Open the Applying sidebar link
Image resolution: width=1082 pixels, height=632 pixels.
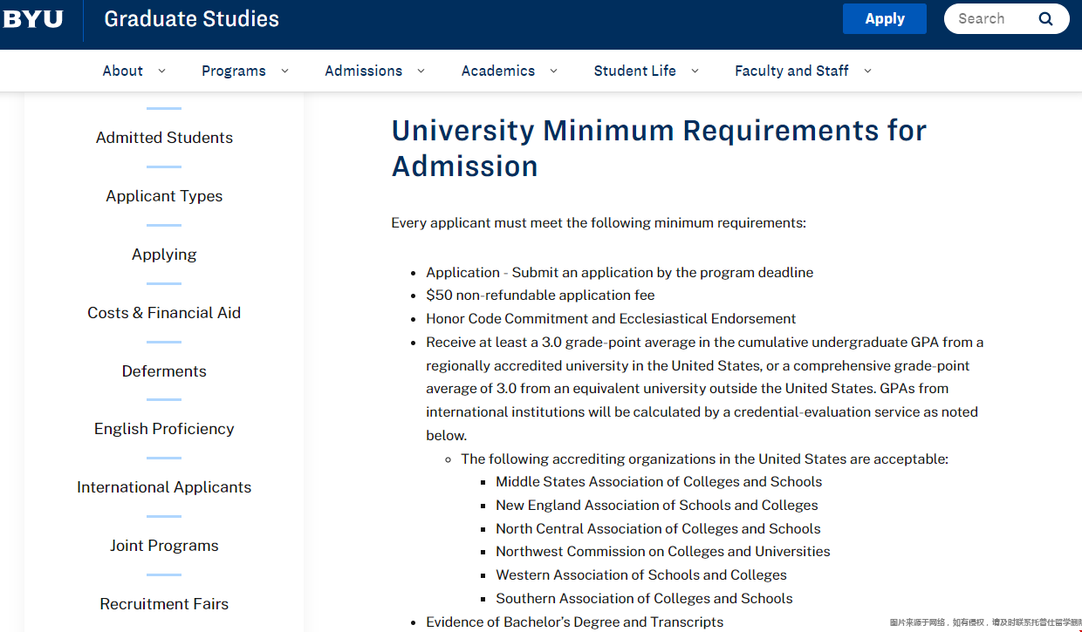164,255
